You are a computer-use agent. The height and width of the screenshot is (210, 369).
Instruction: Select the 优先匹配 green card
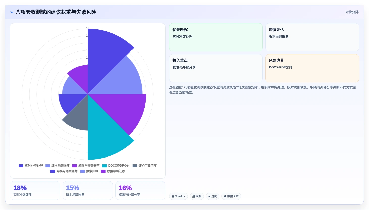(x=216, y=37)
